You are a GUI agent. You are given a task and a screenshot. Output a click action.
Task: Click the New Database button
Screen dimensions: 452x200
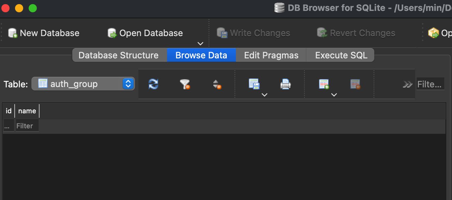[44, 33]
